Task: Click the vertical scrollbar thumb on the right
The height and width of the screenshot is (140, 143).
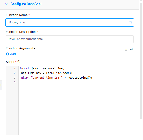Action: pyautogui.click(x=141, y=61)
